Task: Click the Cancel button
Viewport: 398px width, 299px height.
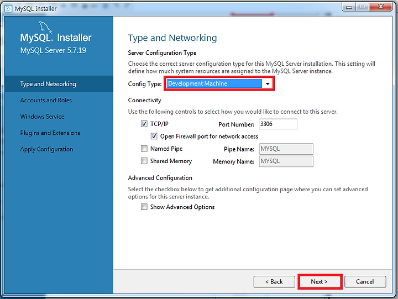Action: pyautogui.click(x=365, y=281)
